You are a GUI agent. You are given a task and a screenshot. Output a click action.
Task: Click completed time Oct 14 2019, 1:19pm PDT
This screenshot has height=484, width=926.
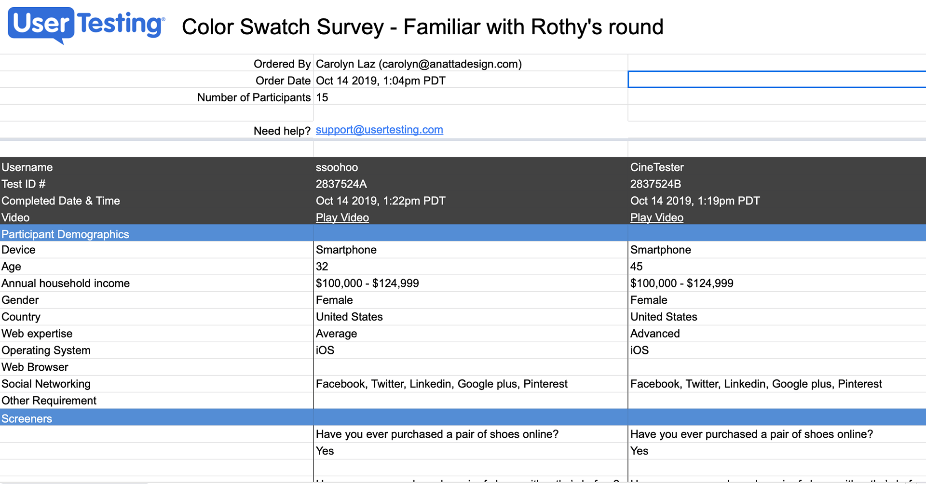point(695,201)
